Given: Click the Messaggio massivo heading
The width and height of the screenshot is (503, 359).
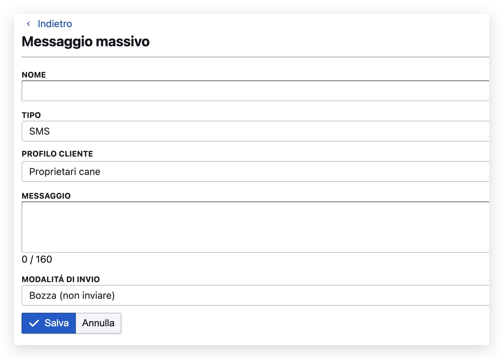Looking at the screenshot, I should (86, 41).
